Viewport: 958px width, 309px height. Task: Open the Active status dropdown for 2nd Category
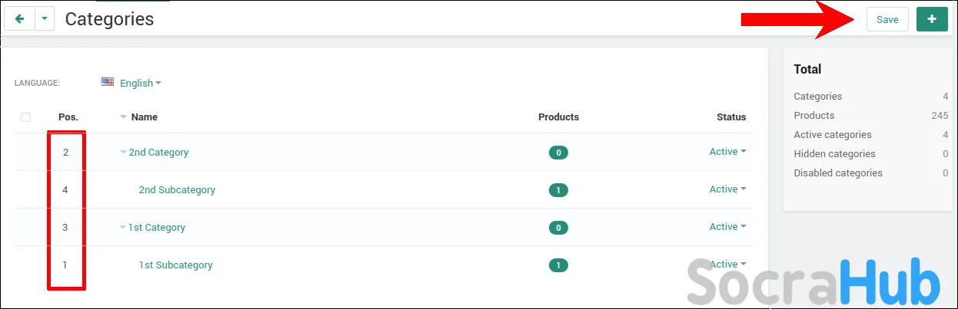tap(727, 152)
